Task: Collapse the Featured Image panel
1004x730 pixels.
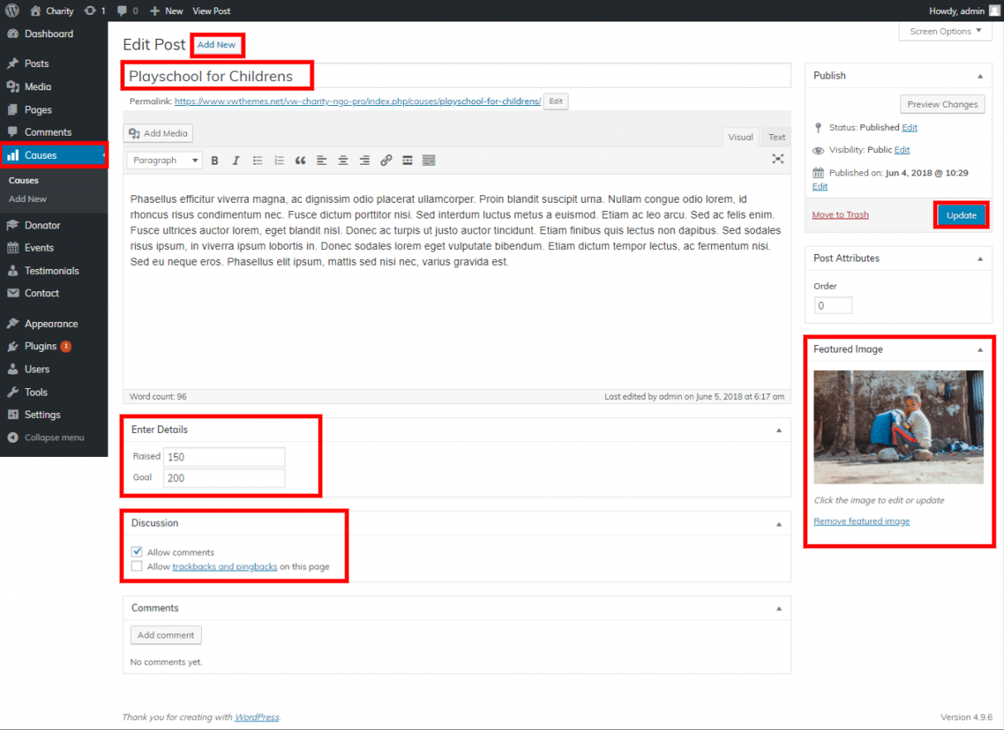Action: (980, 350)
